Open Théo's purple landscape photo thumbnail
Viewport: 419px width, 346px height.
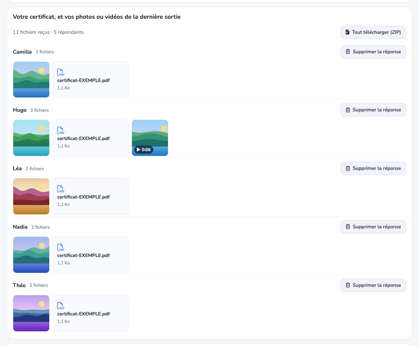pos(31,313)
